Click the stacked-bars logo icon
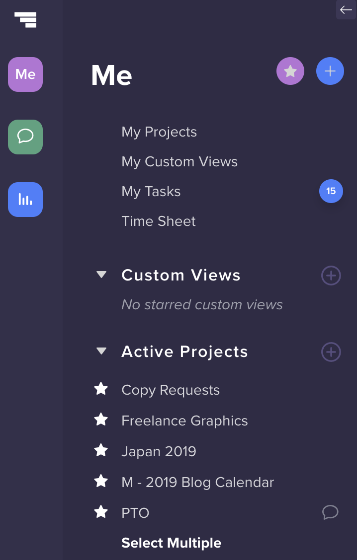357x560 pixels. (25, 19)
